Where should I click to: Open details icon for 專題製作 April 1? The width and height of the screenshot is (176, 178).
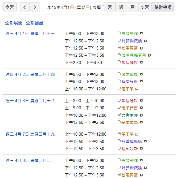[x=141, y=33]
